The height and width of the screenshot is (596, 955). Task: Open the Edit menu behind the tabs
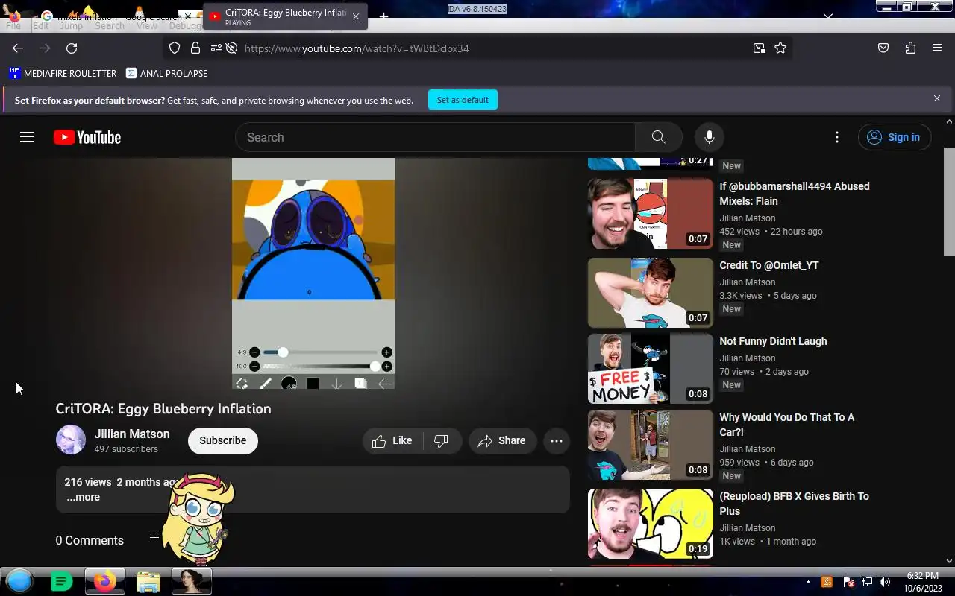[41, 25]
